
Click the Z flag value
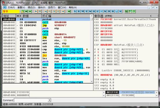pyautogui.click(x=98, y=58)
